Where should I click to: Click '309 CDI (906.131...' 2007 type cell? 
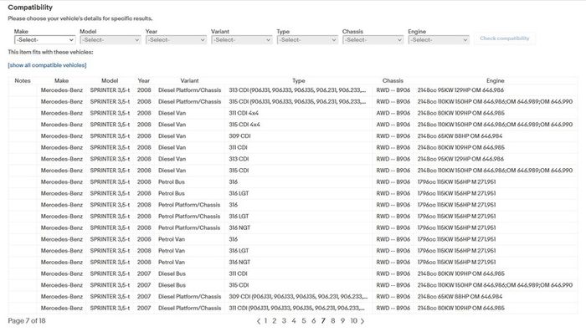coord(298,297)
